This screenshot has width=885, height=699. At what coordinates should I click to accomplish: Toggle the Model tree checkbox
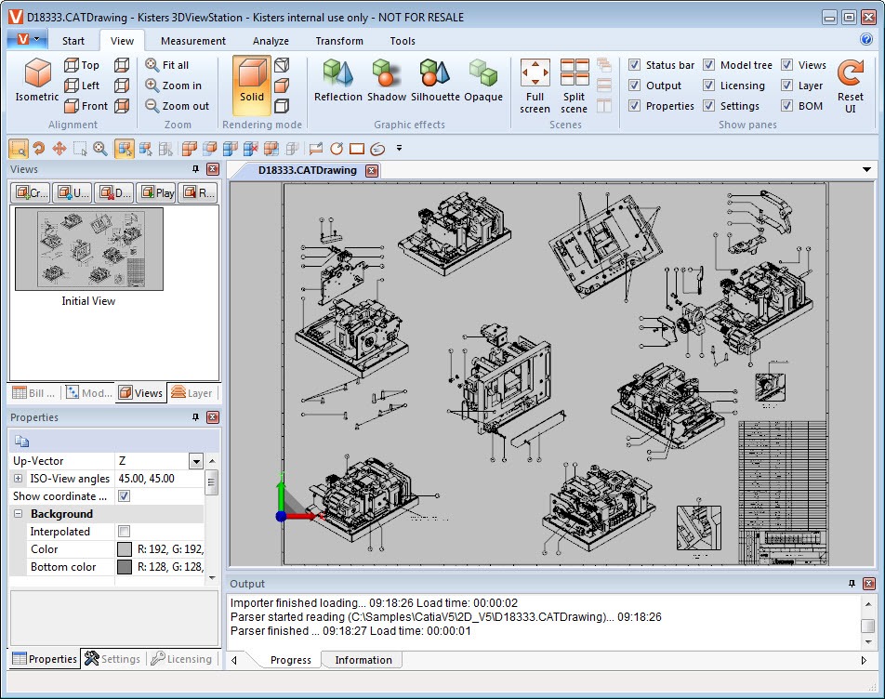(x=709, y=65)
